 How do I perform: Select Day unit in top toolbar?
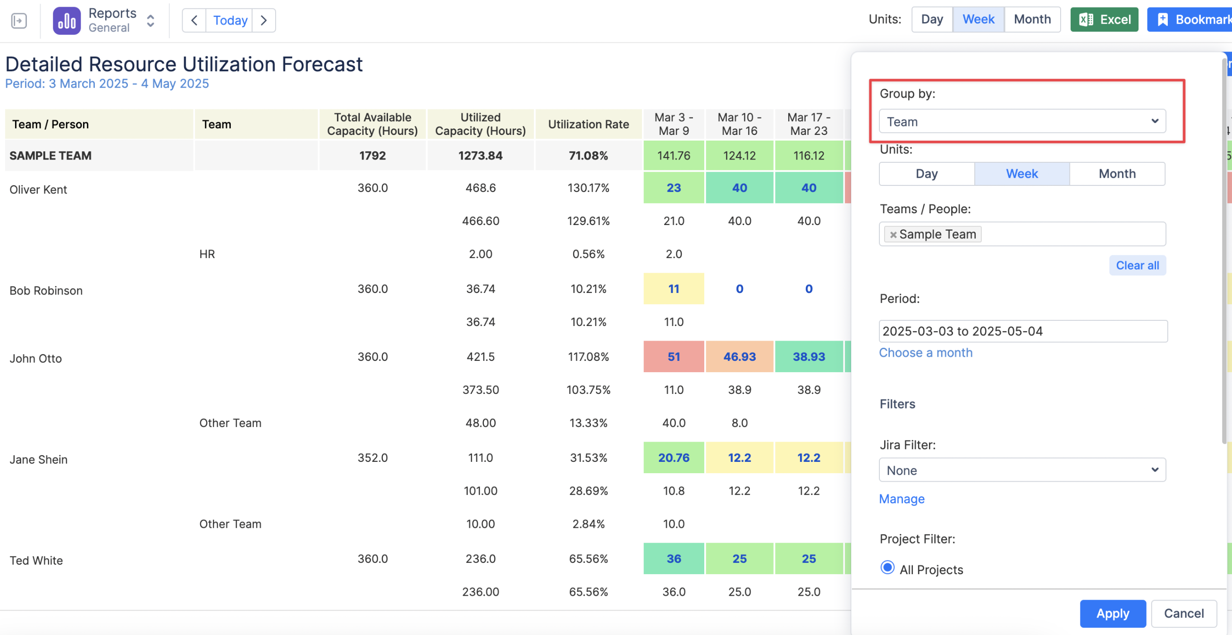[932, 20]
